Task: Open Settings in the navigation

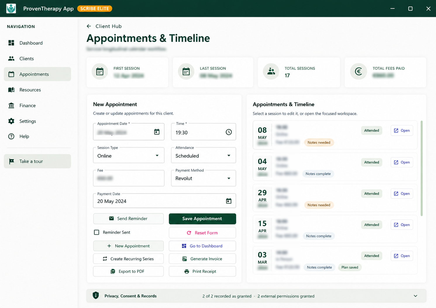Action: coord(37,121)
